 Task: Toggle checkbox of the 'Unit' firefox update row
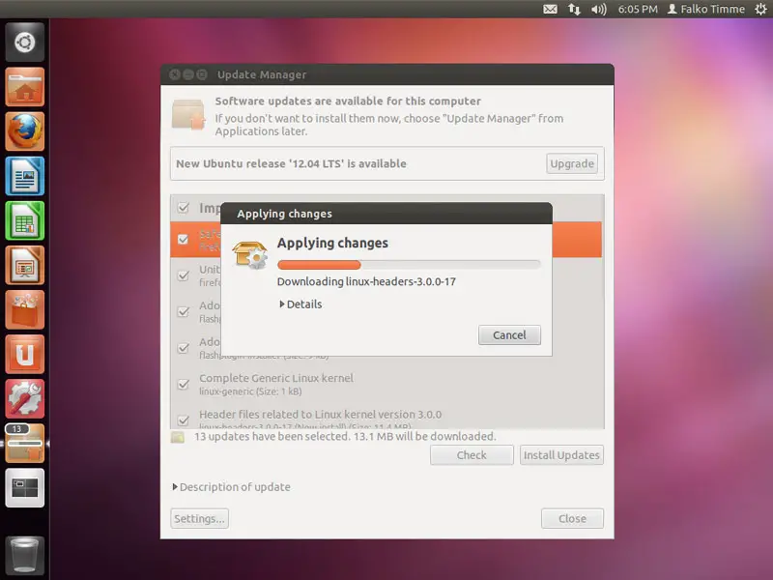(184, 275)
